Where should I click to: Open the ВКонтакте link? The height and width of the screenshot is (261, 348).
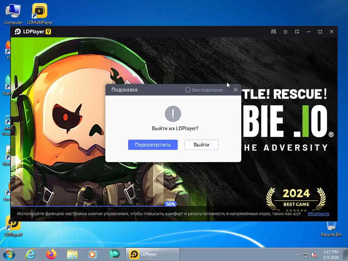click(x=318, y=214)
